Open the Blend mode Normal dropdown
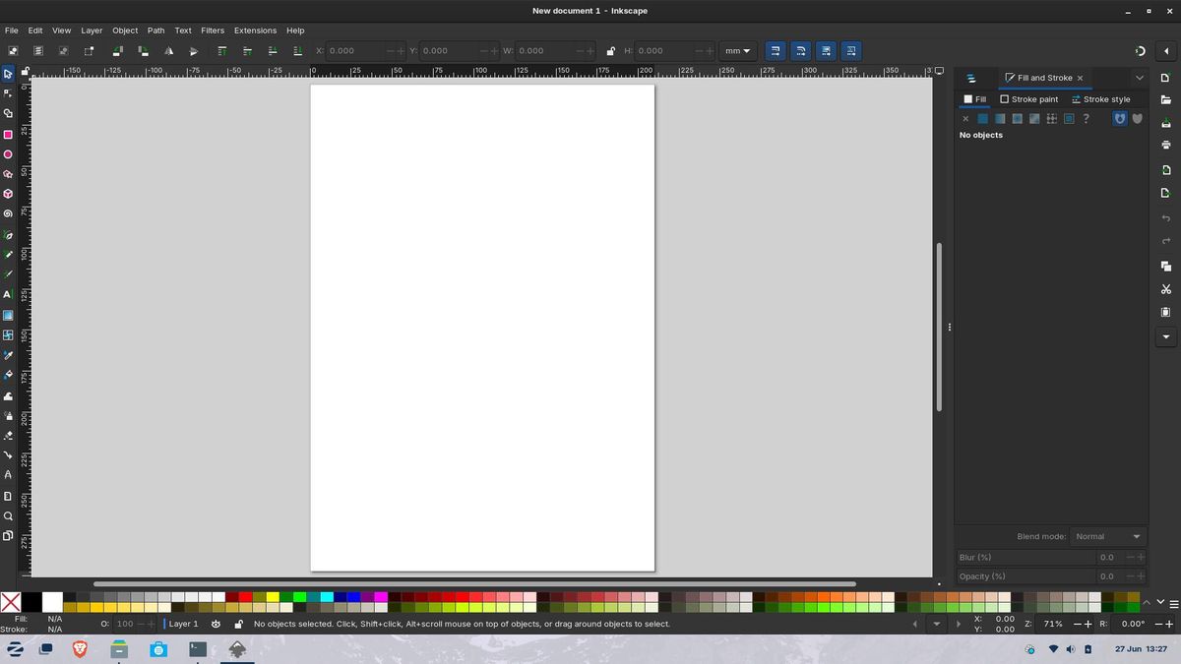The image size is (1181, 664). pos(1108,536)
